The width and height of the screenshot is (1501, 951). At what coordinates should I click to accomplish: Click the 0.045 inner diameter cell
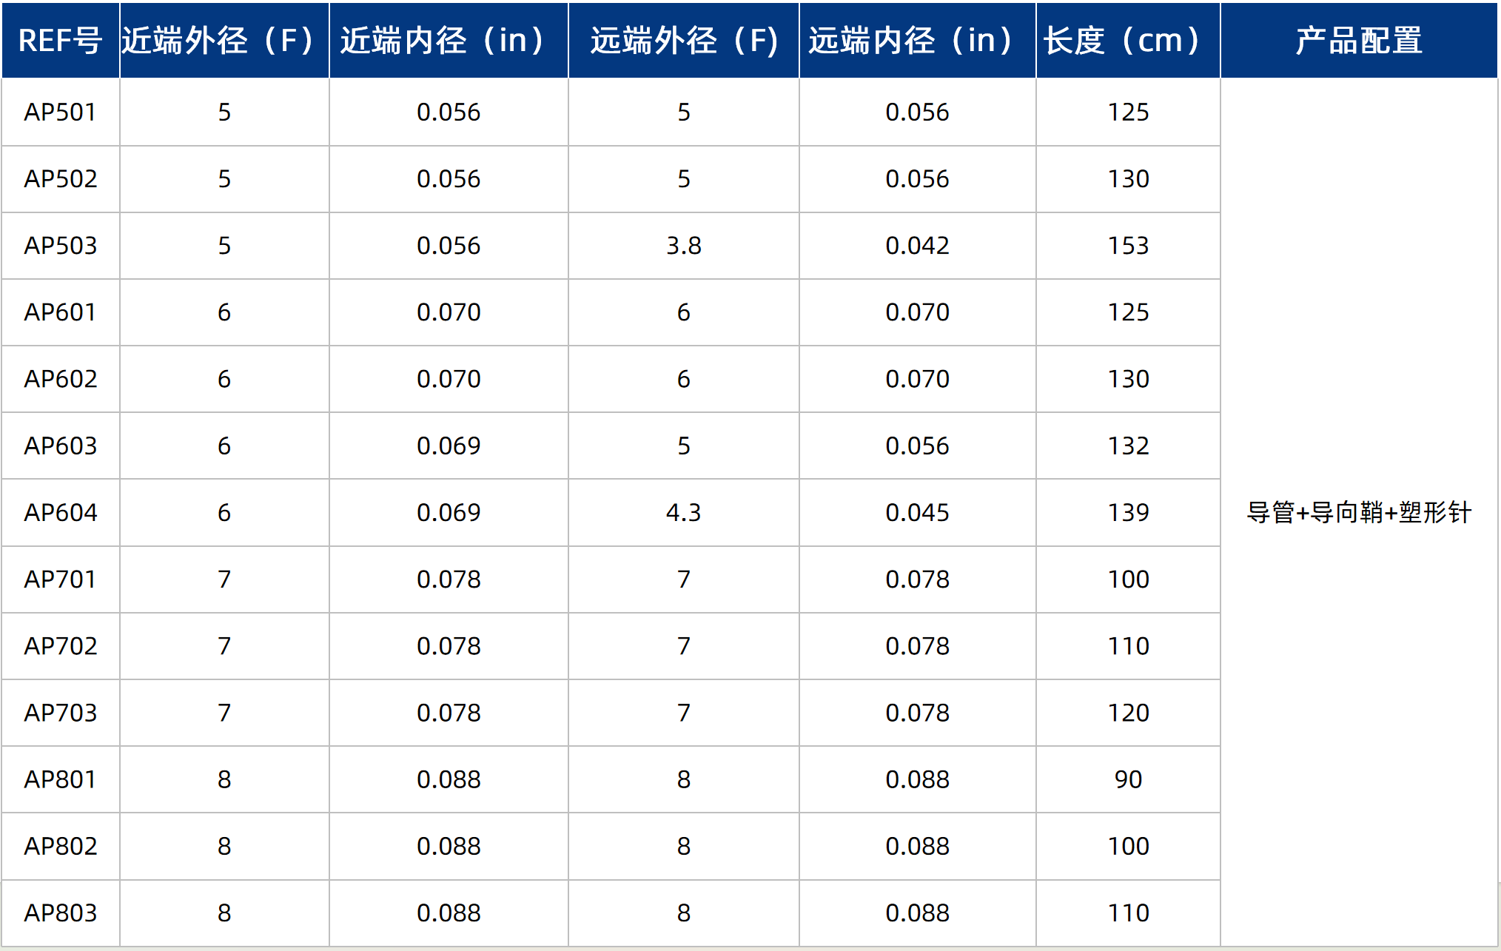(918, 513)
